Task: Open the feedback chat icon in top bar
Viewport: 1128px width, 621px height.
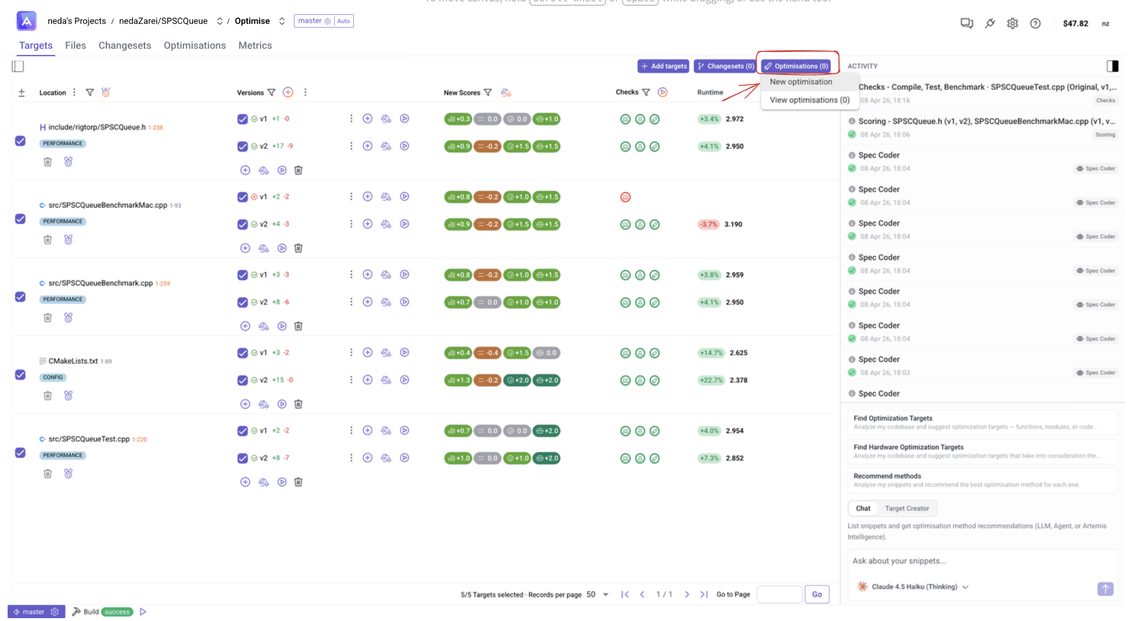Action: point(967,23)
